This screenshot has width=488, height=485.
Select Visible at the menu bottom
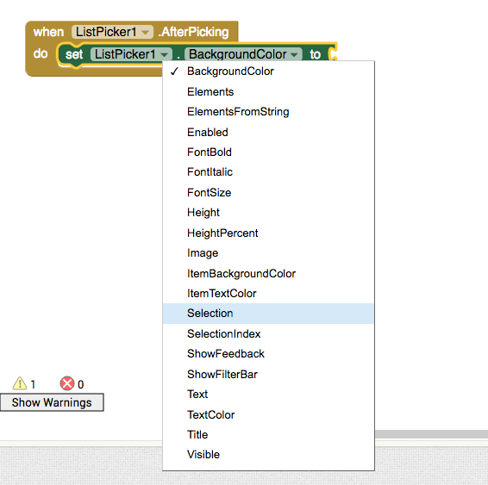pyautogui.click(x=268, y=455)
